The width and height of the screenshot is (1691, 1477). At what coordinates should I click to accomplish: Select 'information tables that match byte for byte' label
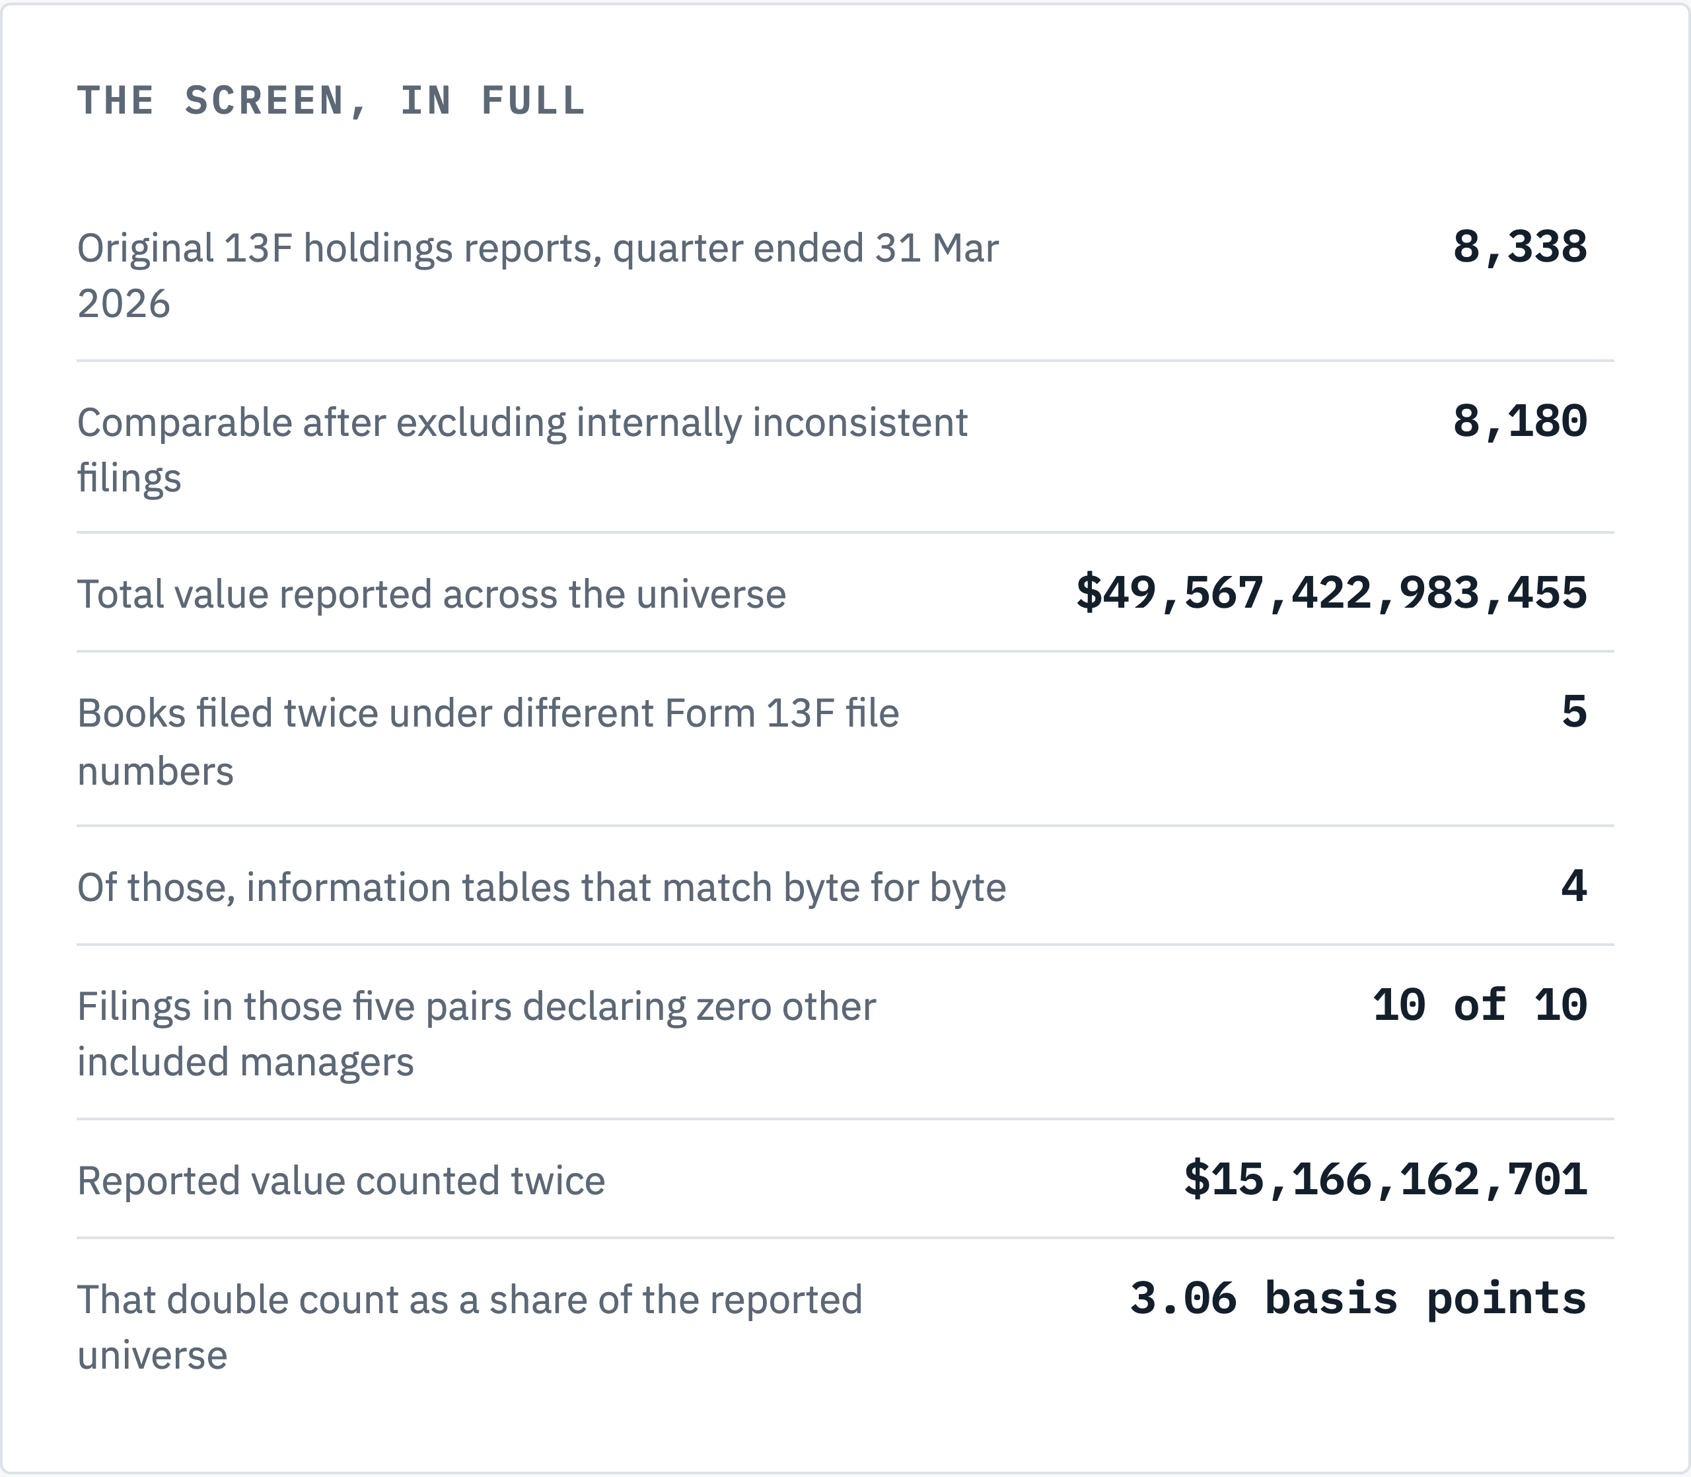coord(542,888)
